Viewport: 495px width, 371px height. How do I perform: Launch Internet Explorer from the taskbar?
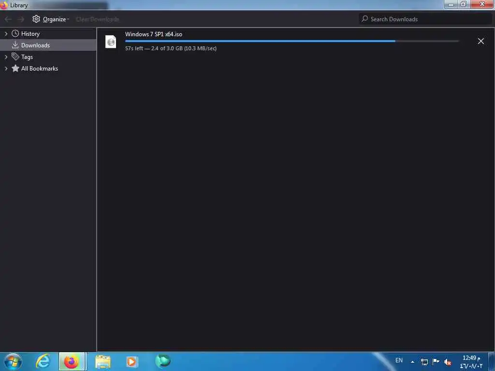click(x=43, y=361)
